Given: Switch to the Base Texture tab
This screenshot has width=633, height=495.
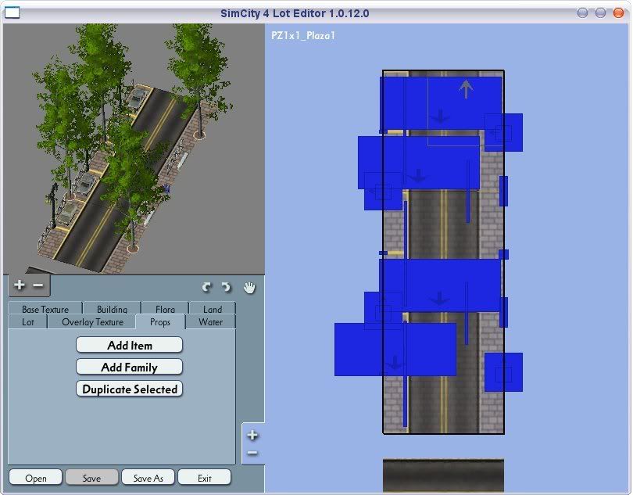Looking at the screenshot, I should (45, 309).
